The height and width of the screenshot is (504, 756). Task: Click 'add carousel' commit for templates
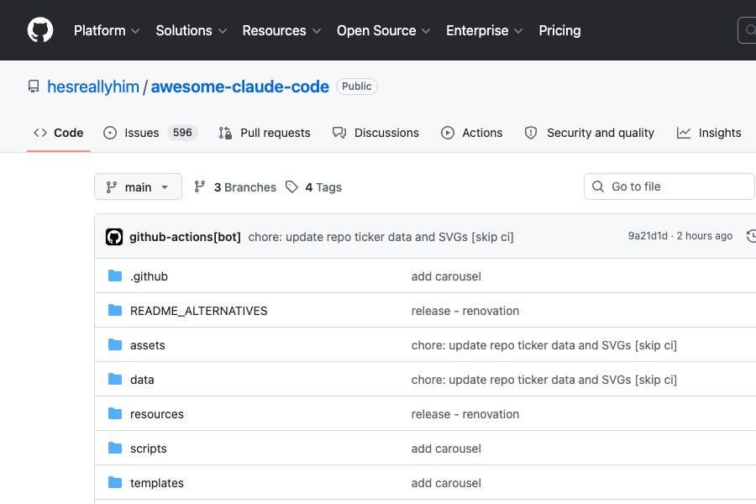446,483
